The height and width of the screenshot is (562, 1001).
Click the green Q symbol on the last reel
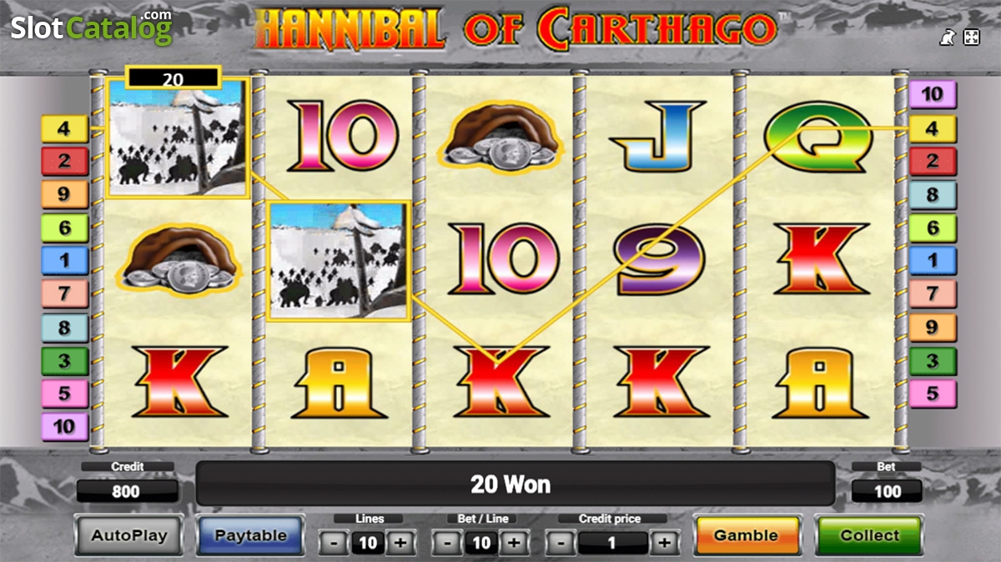point(818,136)
